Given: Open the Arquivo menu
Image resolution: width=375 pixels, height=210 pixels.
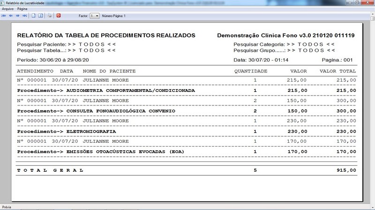Looking at the screenshot, I should coord(7,9).
